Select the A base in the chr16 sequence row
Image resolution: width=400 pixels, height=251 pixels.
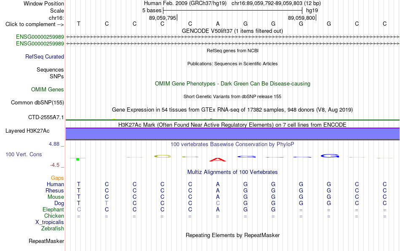pos(218,24)
